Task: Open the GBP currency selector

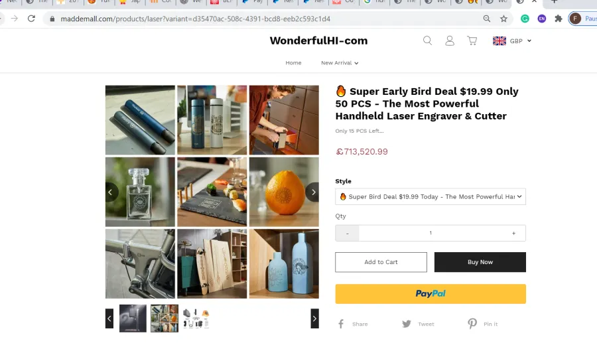Action: [x=511, y=40]
